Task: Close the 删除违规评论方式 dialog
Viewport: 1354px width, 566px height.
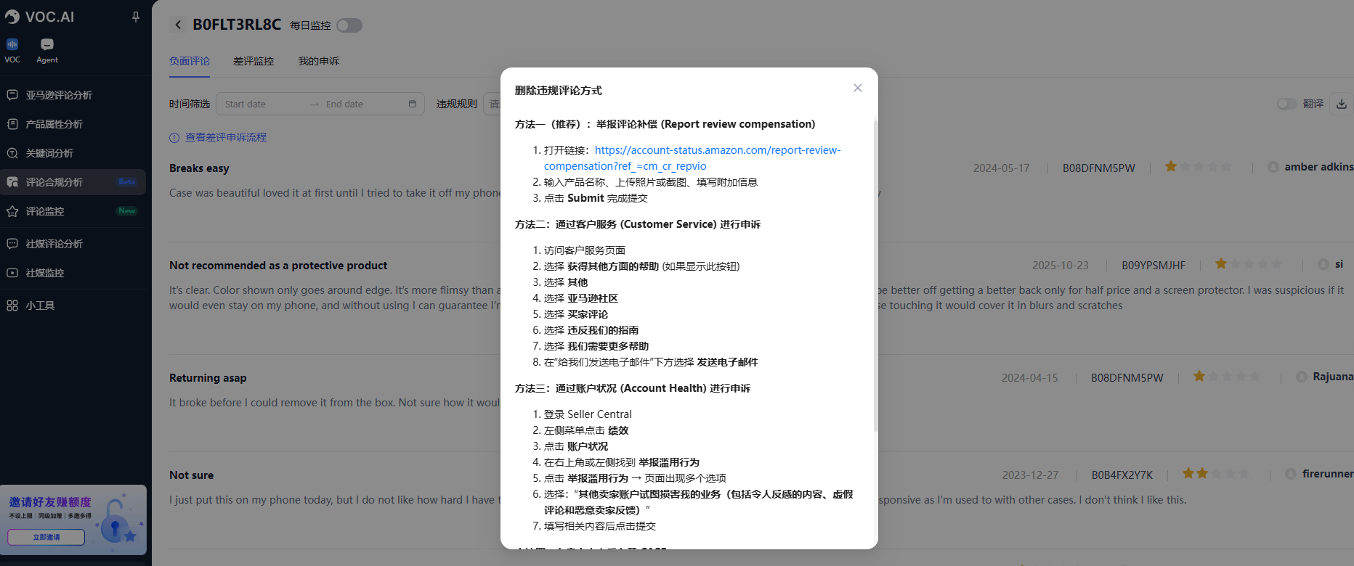Action: (857, 88)
